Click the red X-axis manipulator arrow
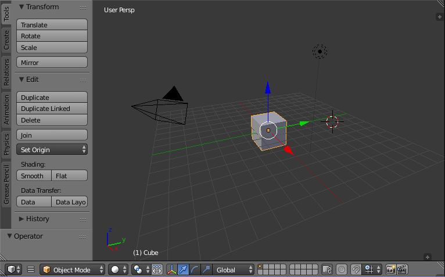 pos(289,150)
